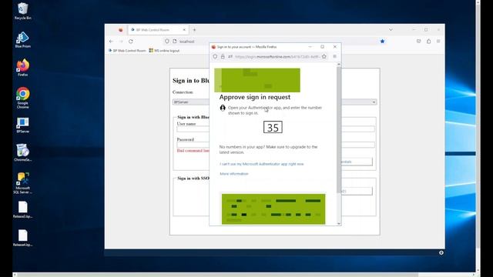Click the popup scrollbar up arrow

339,64
